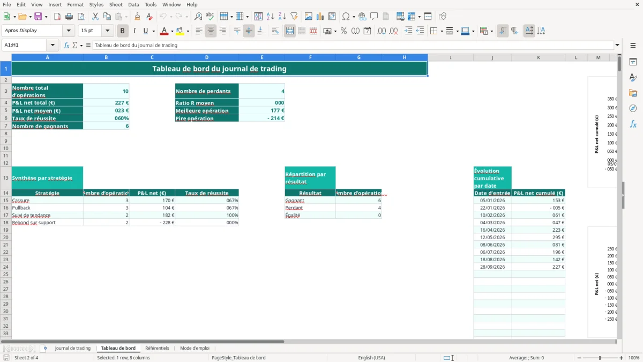The height and width of the screenshot is (362, 643).
Task: Open the Format menu
Action: [75, 4]
